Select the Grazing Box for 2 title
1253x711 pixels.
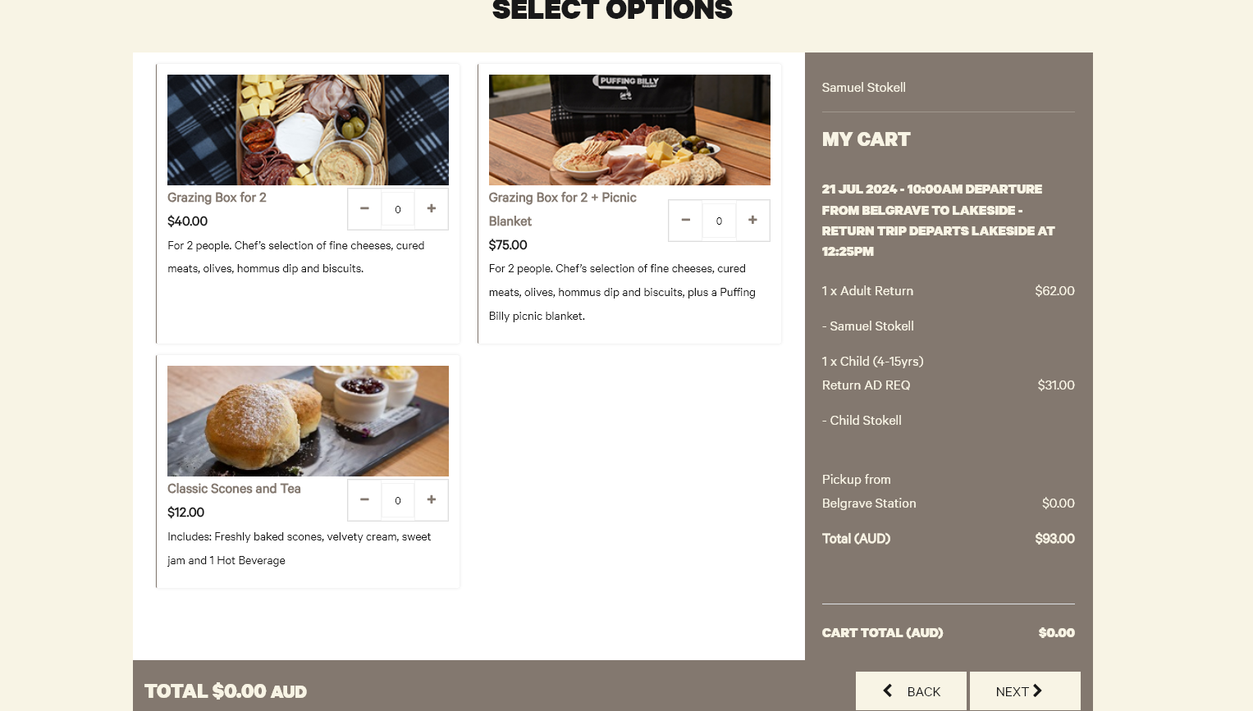[217, 198]
